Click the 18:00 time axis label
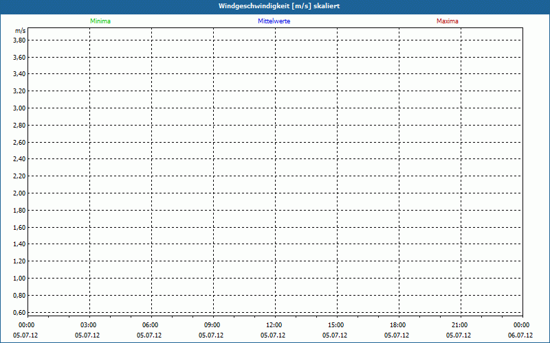The width and height of the screenshot is (550, 343). [397, 325]
